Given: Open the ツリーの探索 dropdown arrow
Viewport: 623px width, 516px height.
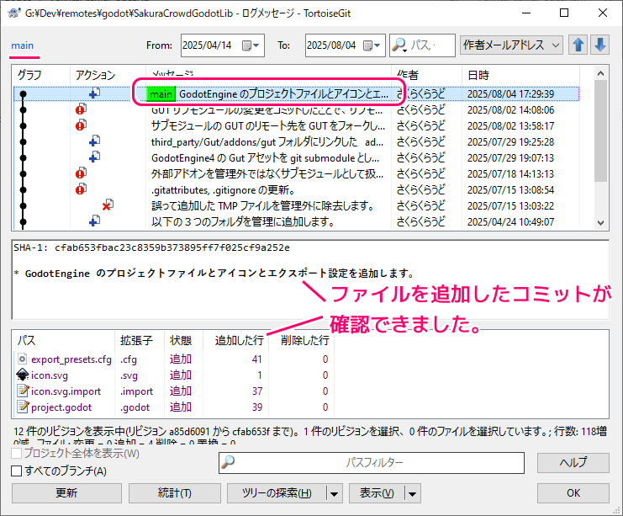Looking at the screenshot, I should pyautogui.click(x=335, y=493).
